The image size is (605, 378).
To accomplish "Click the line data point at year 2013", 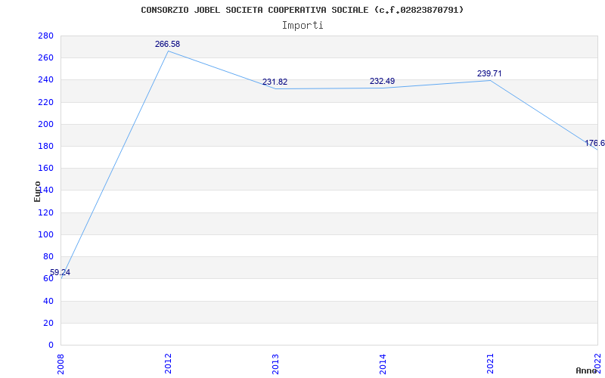I will (x=275, y=88).
